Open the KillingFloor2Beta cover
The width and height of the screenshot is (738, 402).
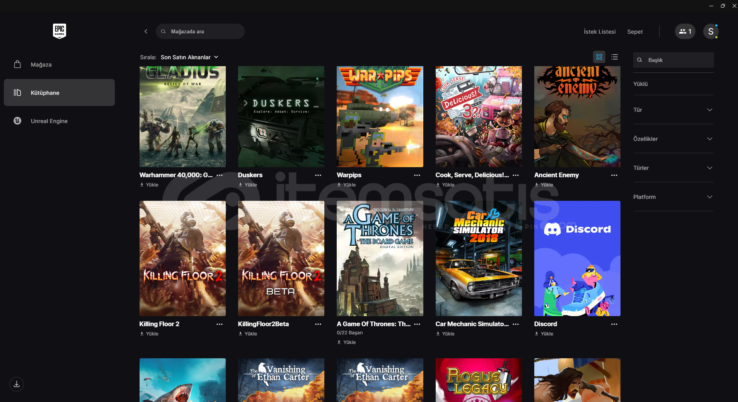point(281,258)
